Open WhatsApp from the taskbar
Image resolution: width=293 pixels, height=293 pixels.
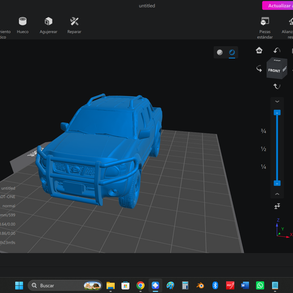(260, 286)
